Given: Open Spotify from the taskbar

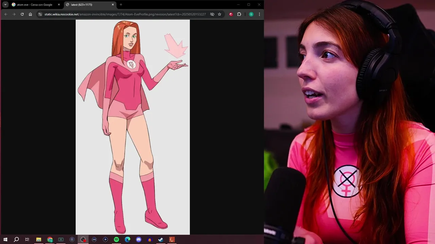Looking at the screenshot, I should [116, 240].
